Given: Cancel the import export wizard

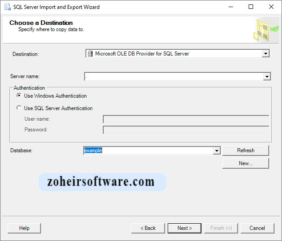Looking at the screenshot, I should (x=257, y=228).
